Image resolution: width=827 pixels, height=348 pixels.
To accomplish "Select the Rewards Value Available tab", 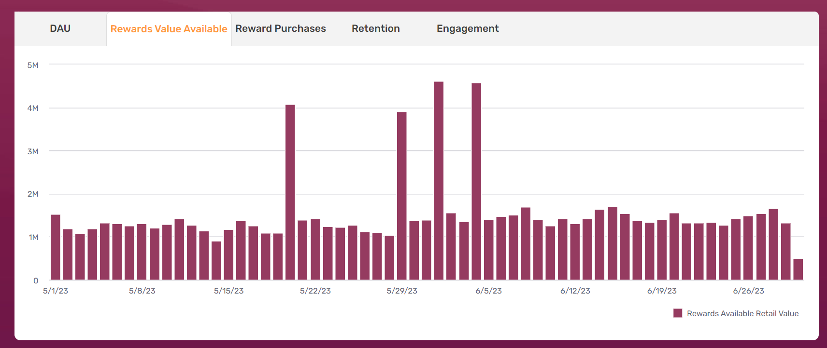I will (169, 29).
